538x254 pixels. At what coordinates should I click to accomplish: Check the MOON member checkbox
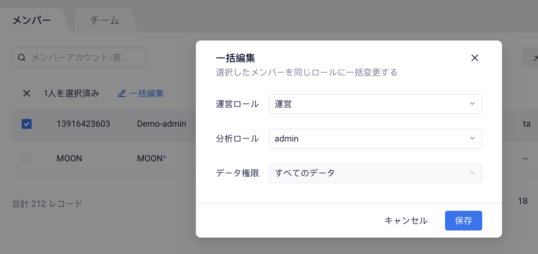click(27, 158)
